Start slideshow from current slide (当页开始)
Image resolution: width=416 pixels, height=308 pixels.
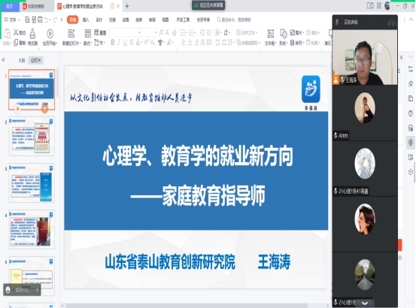50,34
